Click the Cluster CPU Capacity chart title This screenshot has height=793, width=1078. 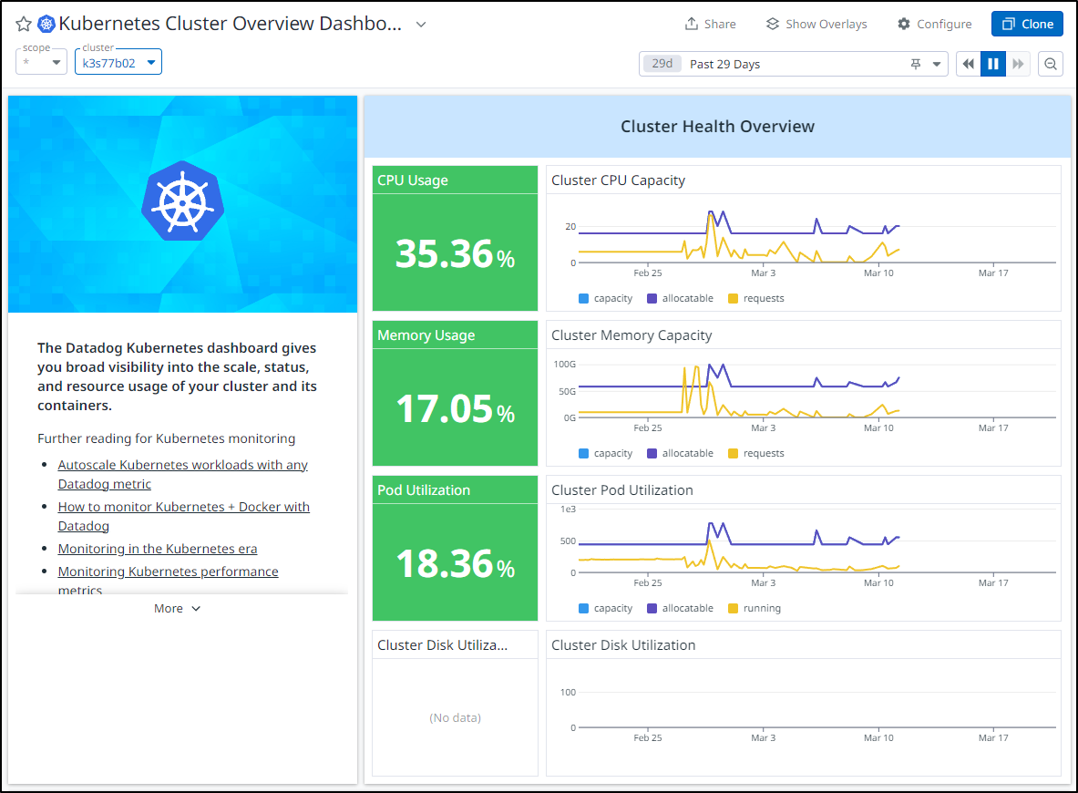pos(618,180)
